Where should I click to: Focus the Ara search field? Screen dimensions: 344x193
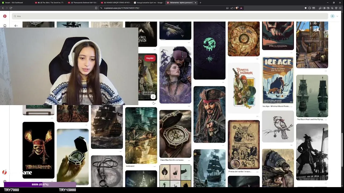tap(170, 16)
